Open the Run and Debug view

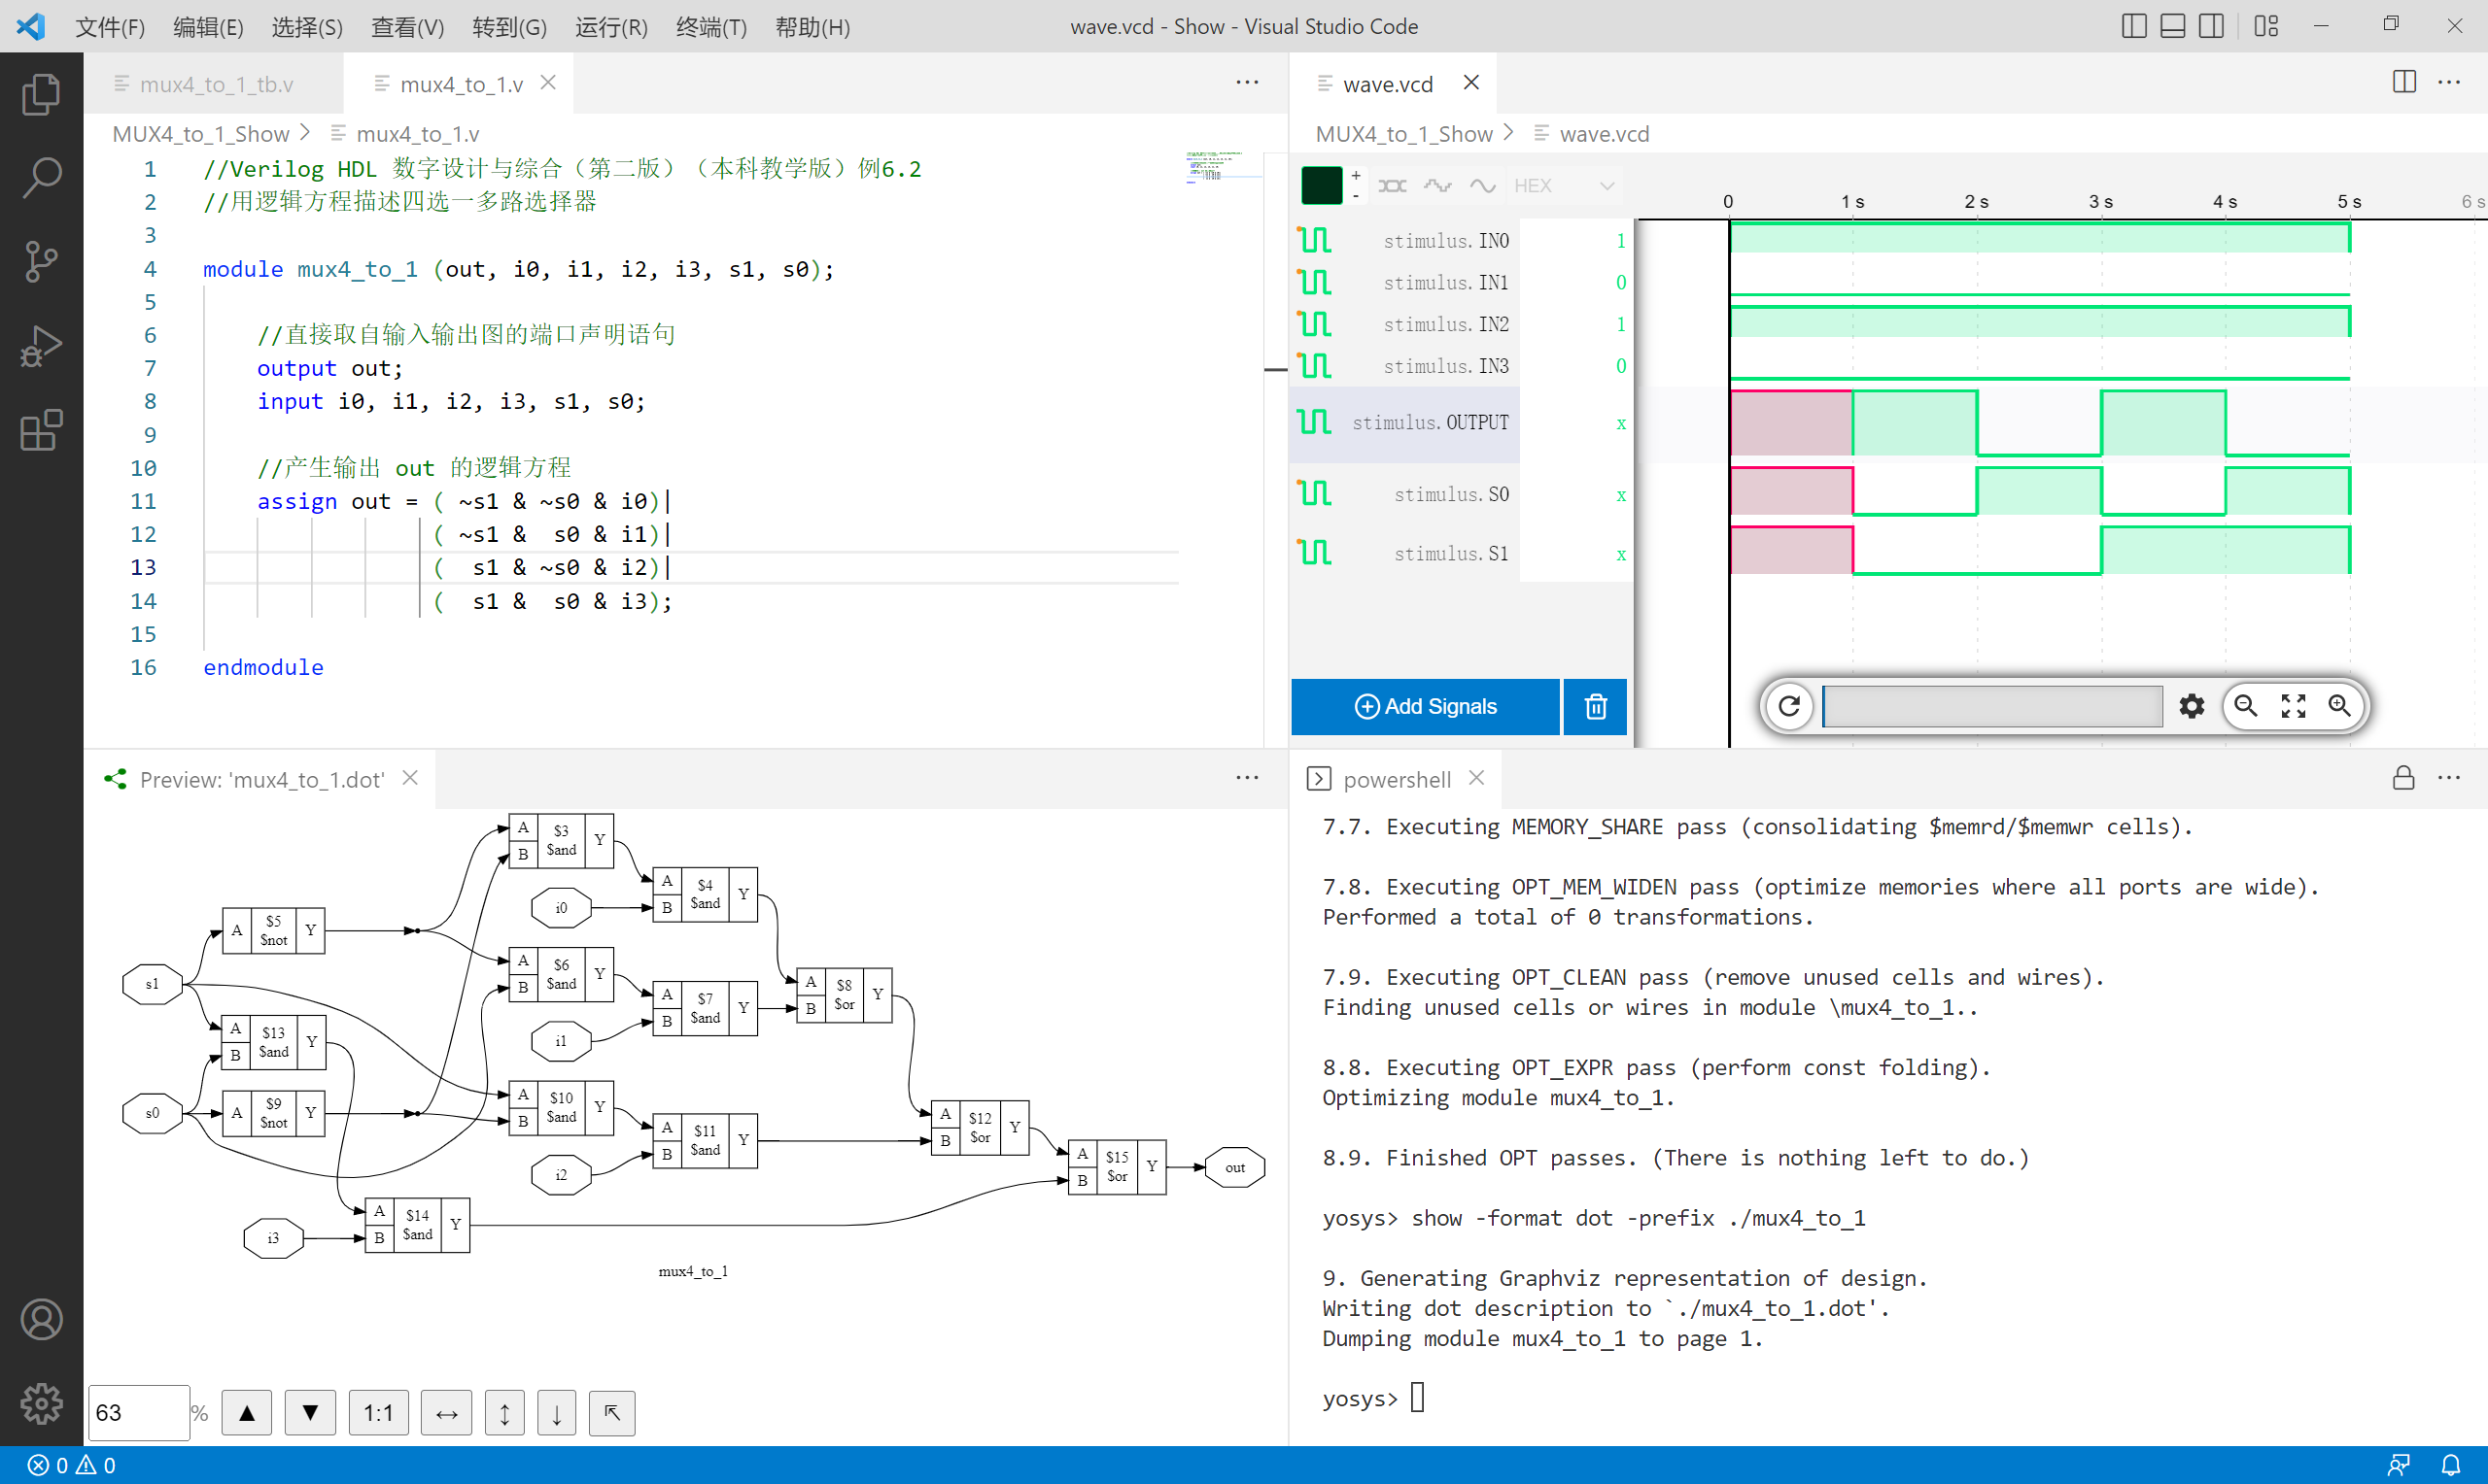[x=41, y=346]
